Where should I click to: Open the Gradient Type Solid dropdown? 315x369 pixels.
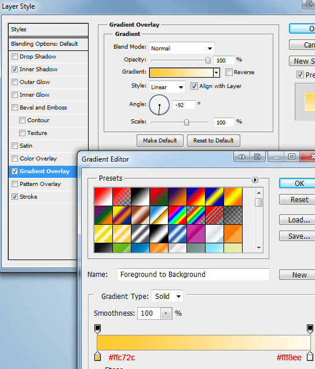[x=167, y=296]
